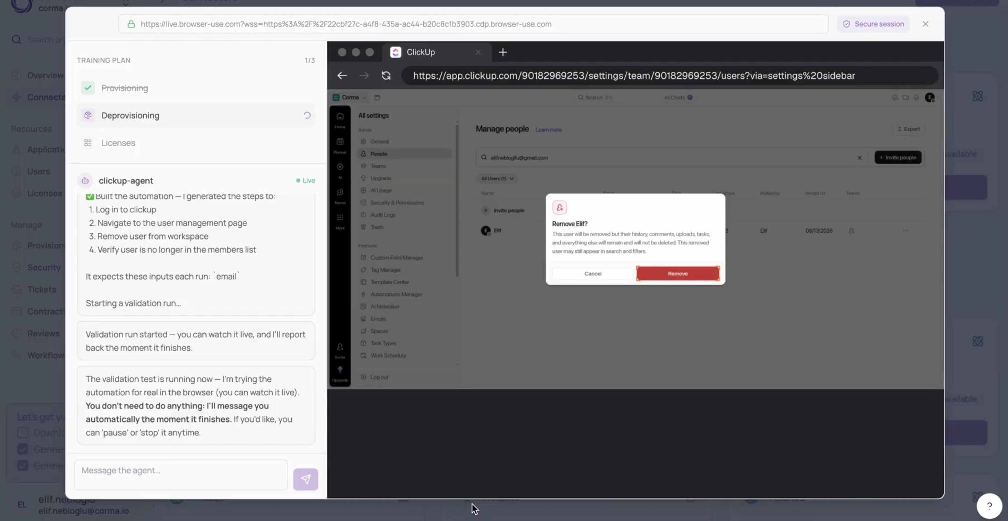Open Security & Permissions settings
Screen dimensions: 1008x521
coord(405,202)
